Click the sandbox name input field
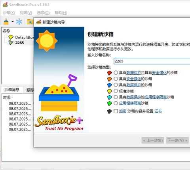The height and width of the screenshot is (170, 190). (x=152, y=61)
